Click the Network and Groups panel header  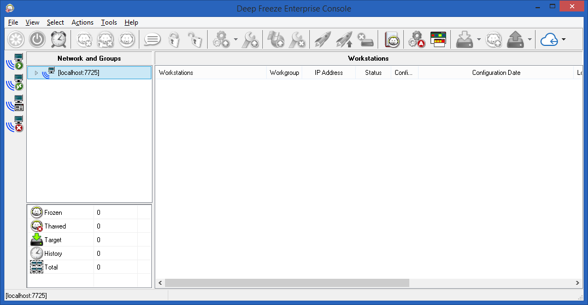point(89,58)
